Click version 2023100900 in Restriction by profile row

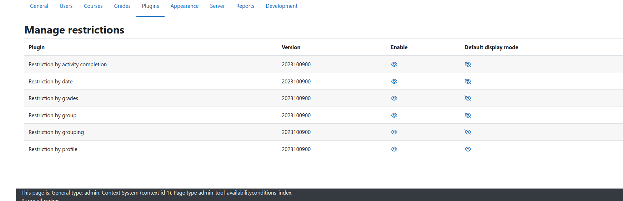(296, 149)
